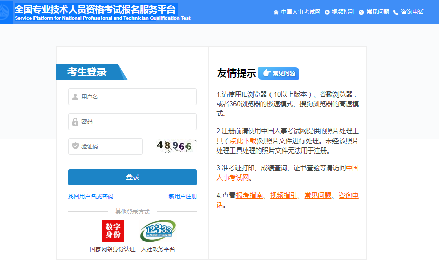Click the home icon beside 中国人事考试网
The image size is (439, 270).
click(276, 12)
